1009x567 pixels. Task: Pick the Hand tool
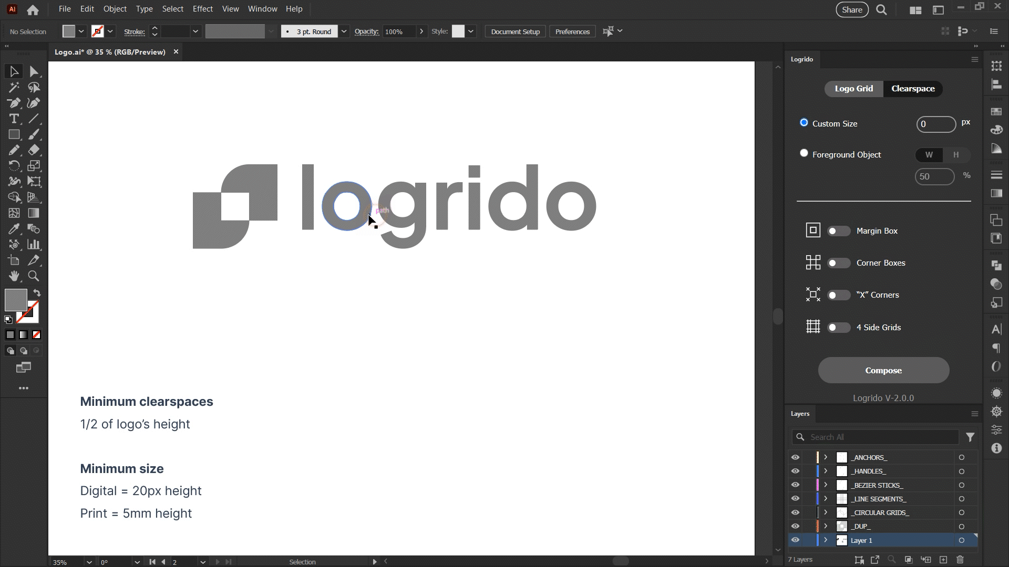tap(14, 276)
